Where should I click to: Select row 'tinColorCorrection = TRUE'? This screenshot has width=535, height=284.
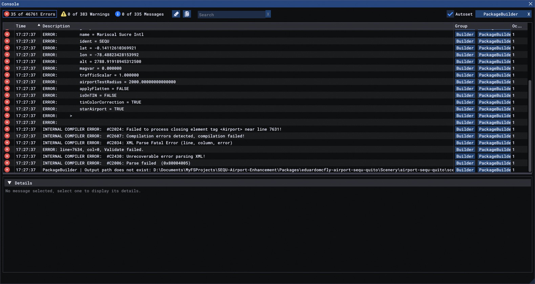click(x=265, y=102)
